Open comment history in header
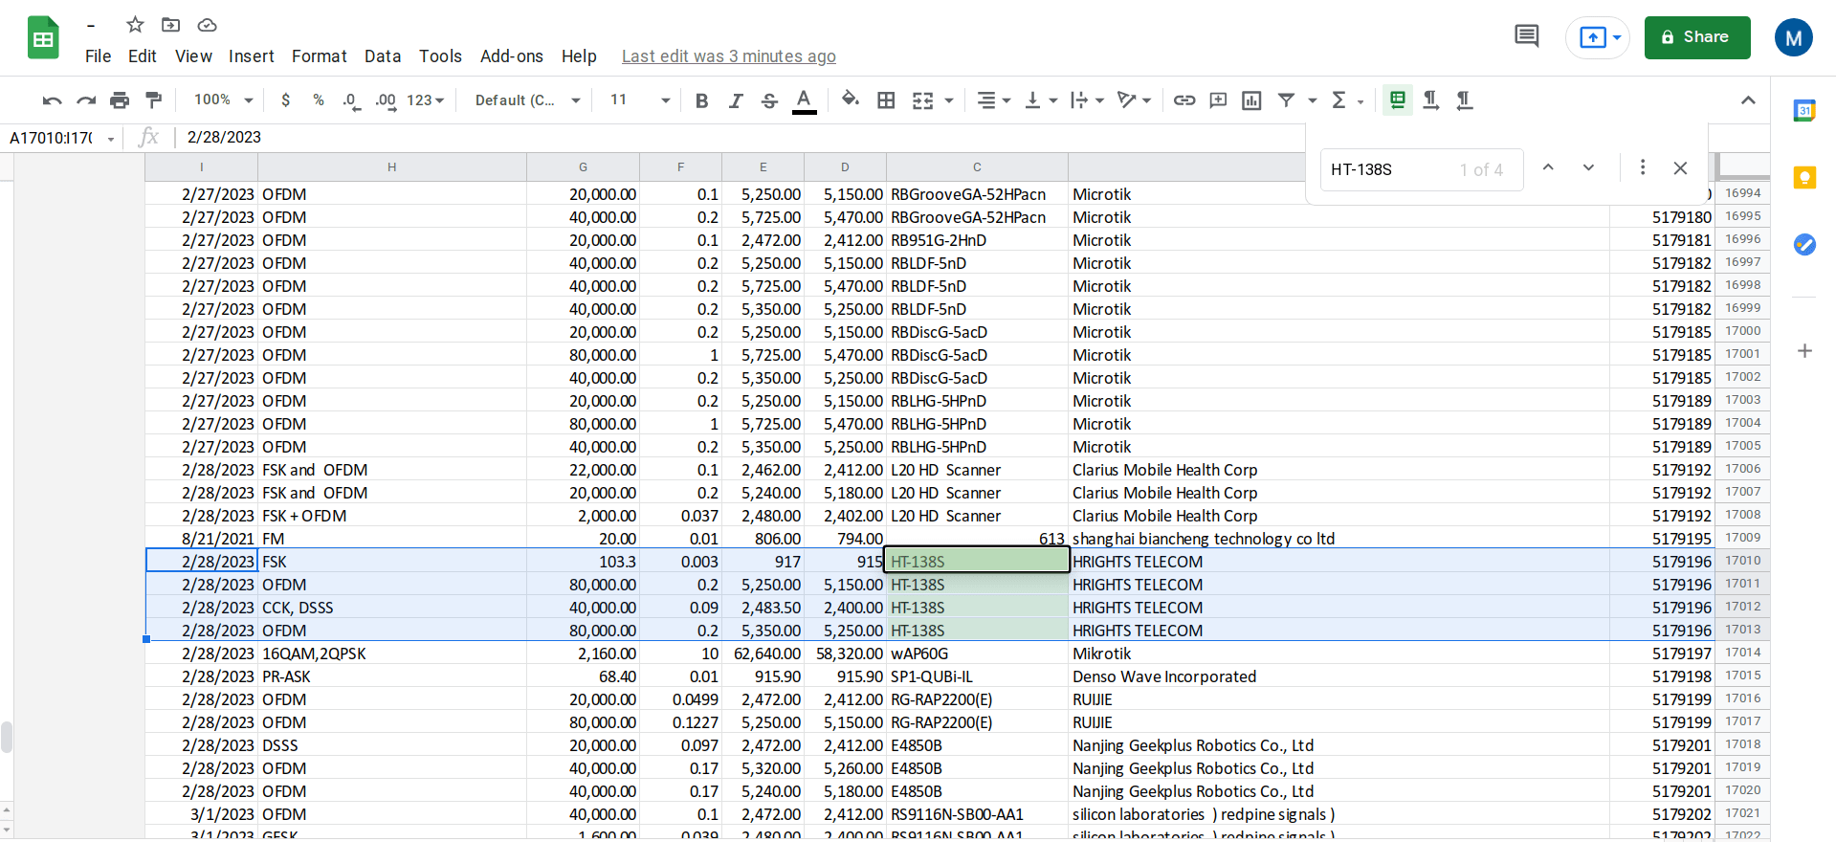The height and width of the screenshot is (842, 1836). [x=1527, y=37]
